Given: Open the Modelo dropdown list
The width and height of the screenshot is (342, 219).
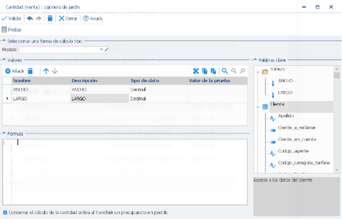Looking at the screenshot, I should (101, 50).
